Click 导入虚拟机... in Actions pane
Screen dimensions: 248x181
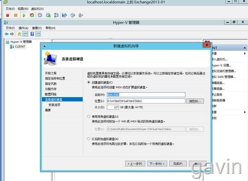pyautogui.click(x=219, y=60)
